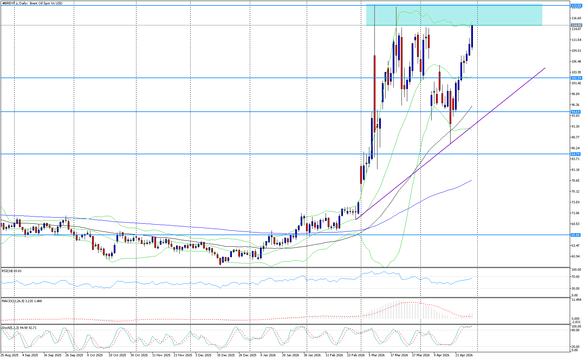586x359 pixels.
Task: Click the 94.69 horizontal line label
Action: [x=576, y=112]
